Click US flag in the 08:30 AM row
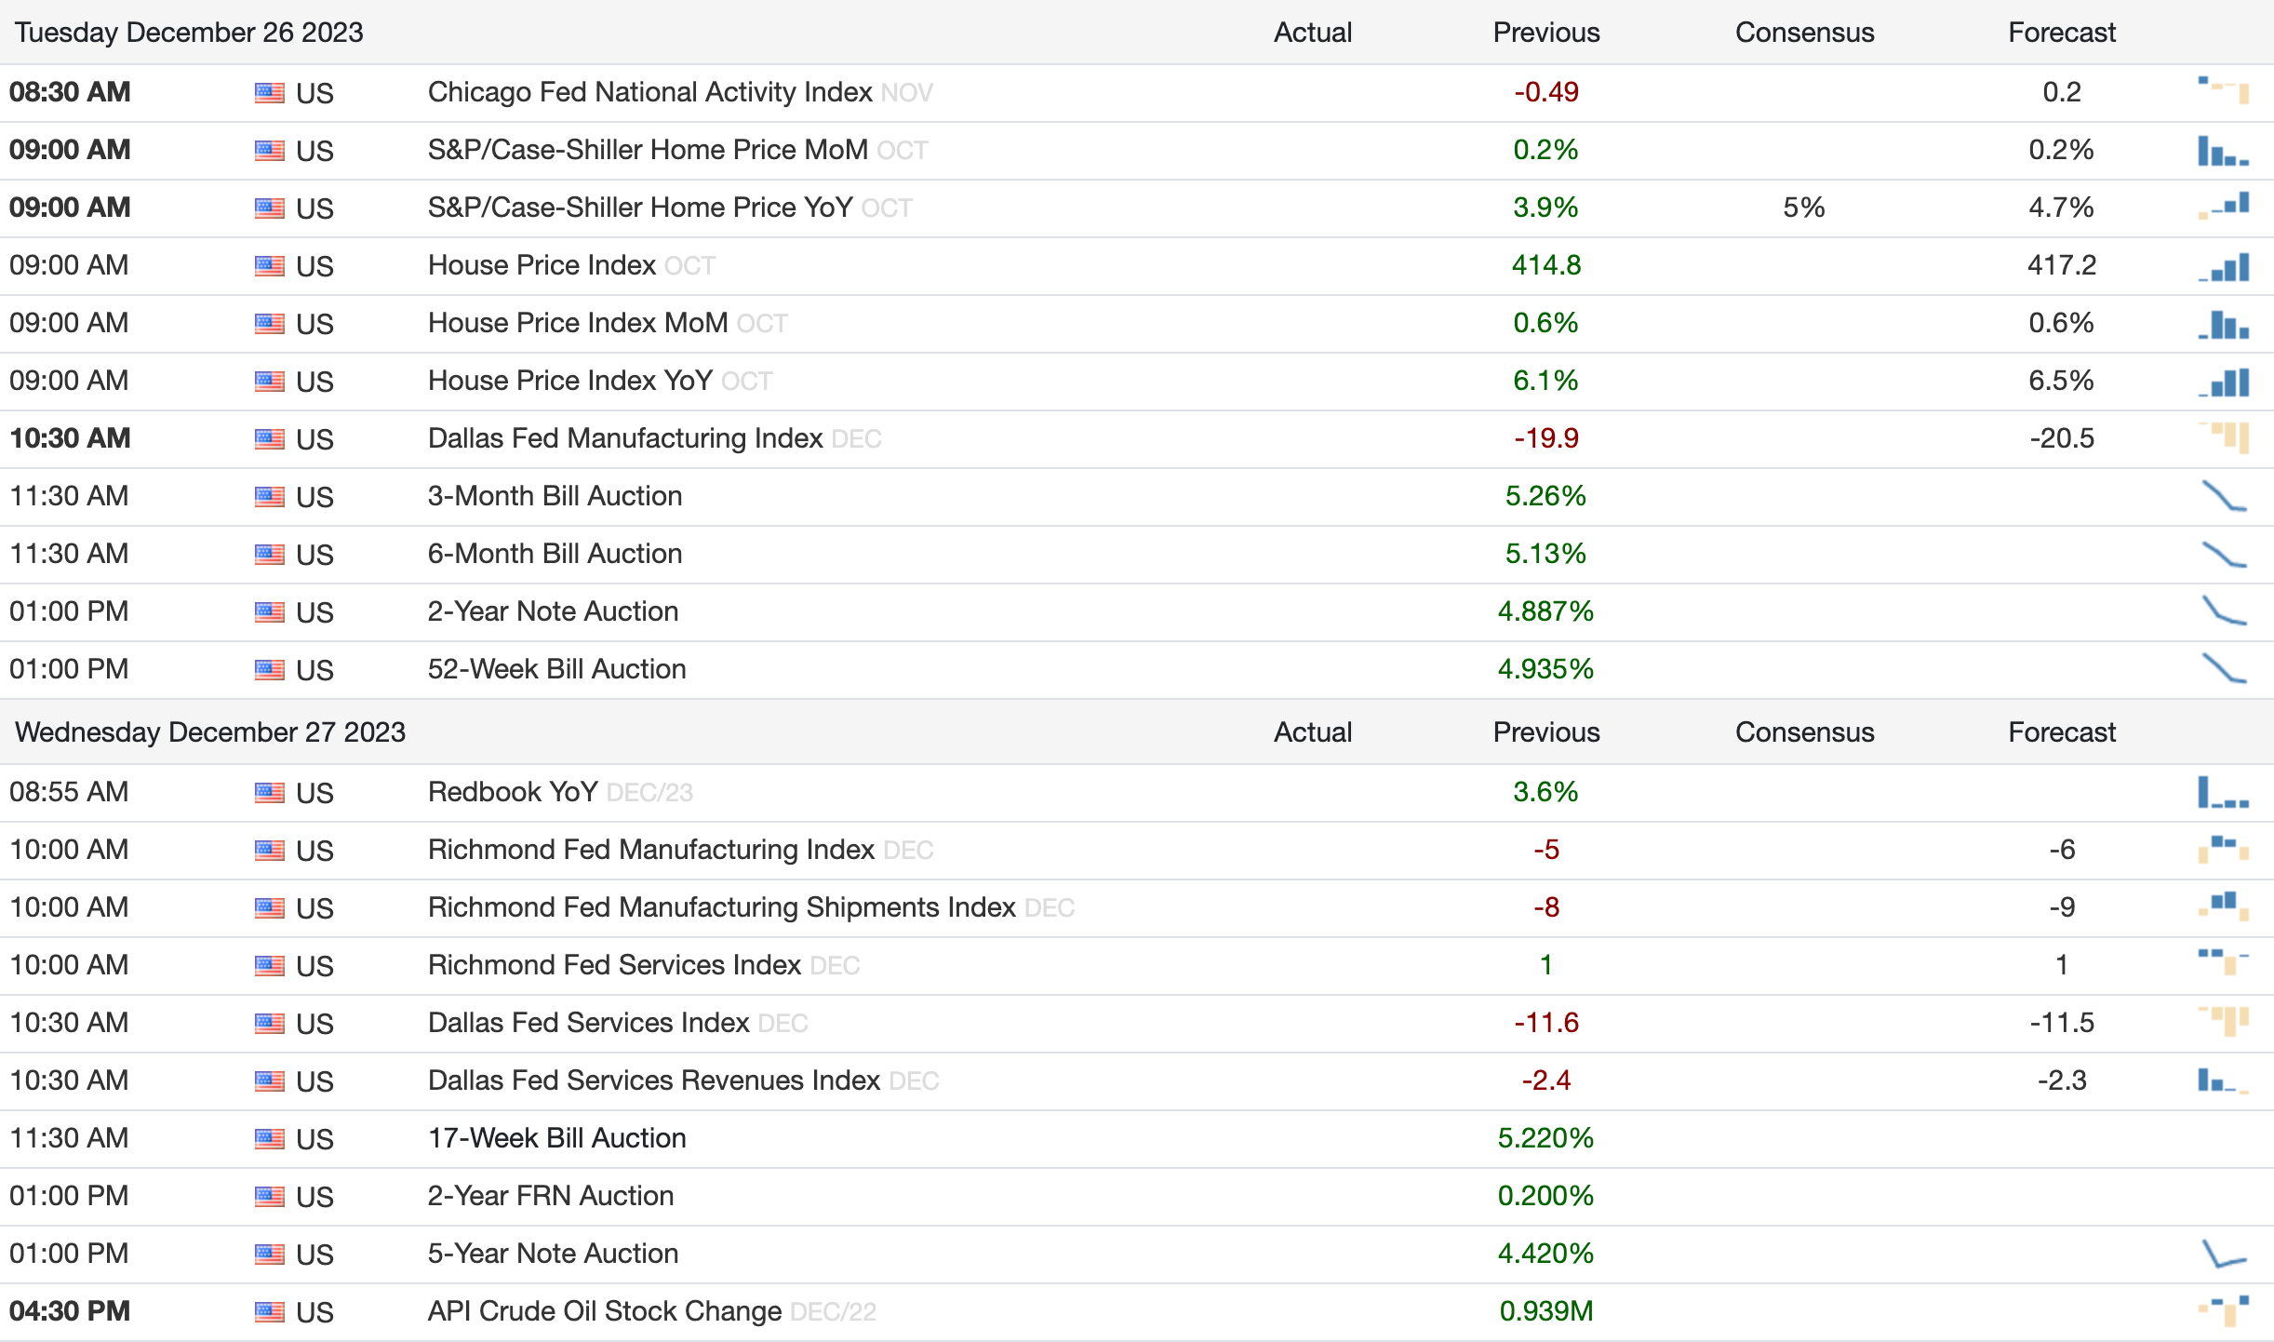The height and width of the screenshot is (1342, 2274). 269,92
